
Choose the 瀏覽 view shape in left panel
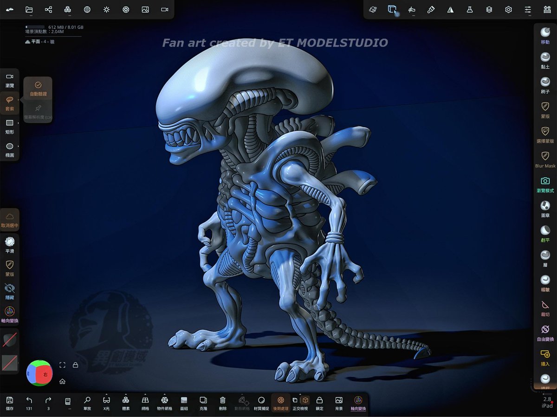coord(10,80)
